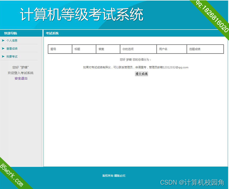Select the 用户名 column header

tap(172, 49)
